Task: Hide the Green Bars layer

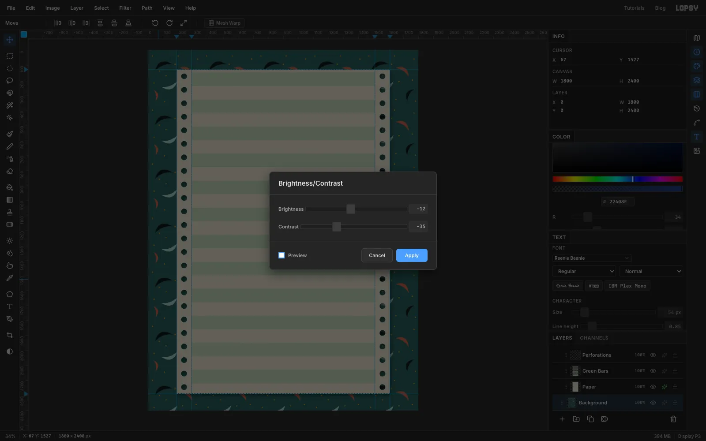Action: click(x=653, y=371)
